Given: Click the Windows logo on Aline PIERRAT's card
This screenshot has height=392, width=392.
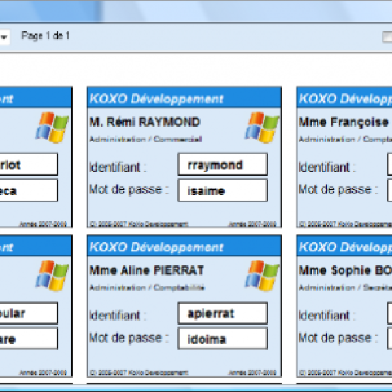Looking at the screenshot, I should (262, 276).
